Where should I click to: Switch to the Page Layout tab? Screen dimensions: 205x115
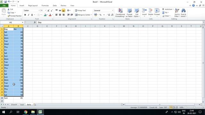coord(33,5)
